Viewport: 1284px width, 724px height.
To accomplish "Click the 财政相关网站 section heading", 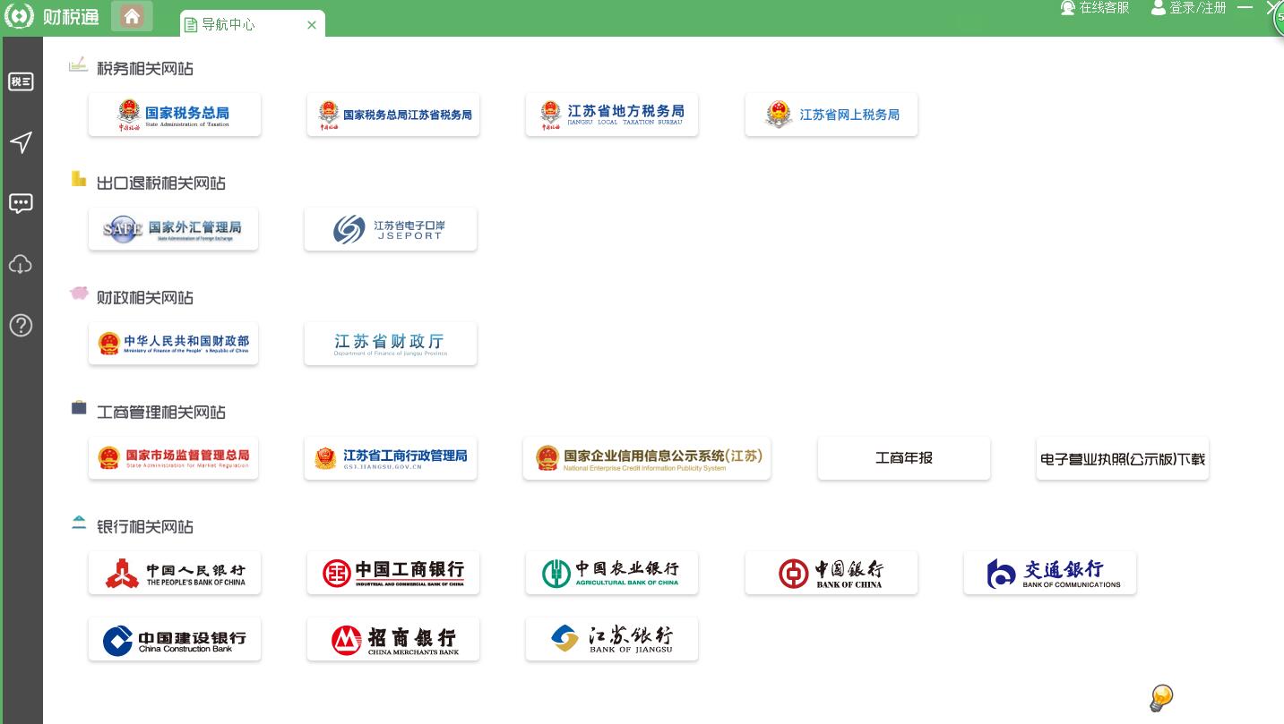I will [x=145, y=298].
